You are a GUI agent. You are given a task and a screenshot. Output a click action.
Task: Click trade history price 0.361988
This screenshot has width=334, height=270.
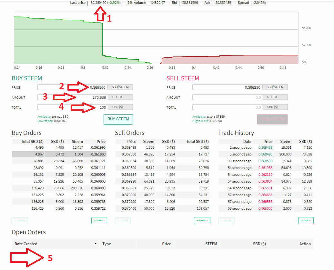265,168
